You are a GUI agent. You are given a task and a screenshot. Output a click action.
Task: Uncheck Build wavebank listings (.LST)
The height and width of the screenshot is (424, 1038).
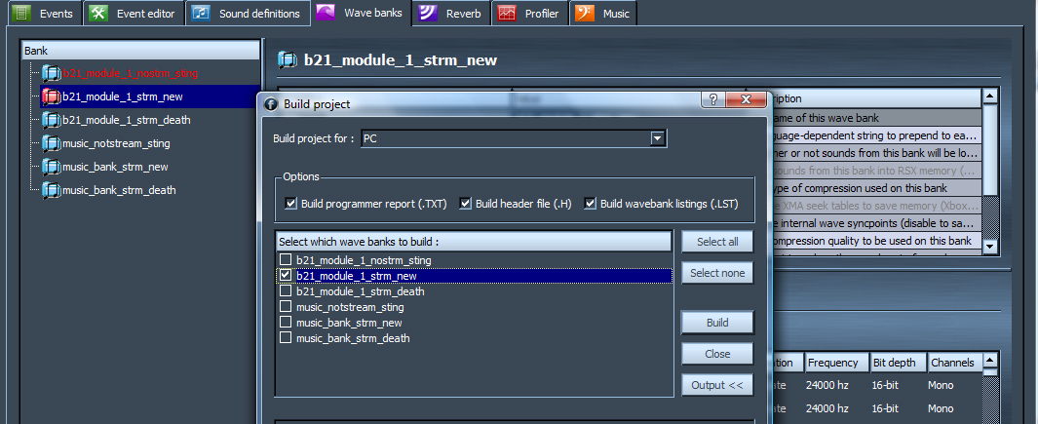click(591, 204)
